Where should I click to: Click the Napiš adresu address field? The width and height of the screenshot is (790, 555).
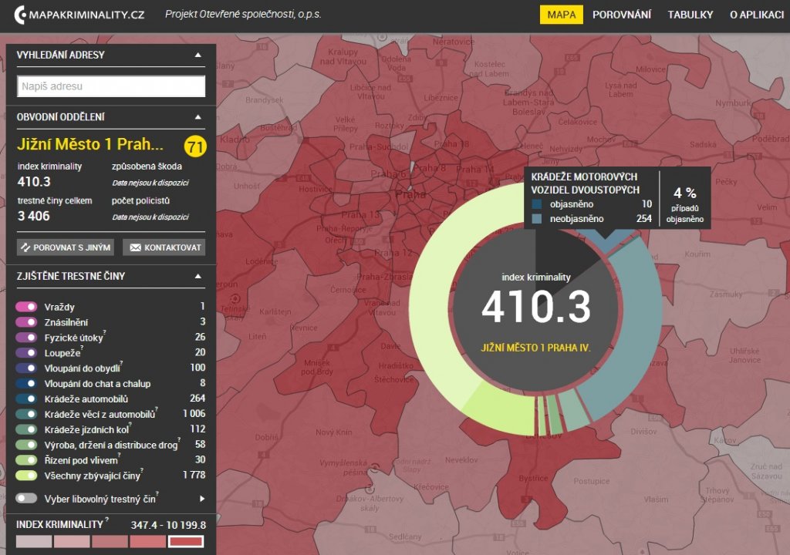coord(111,86)
